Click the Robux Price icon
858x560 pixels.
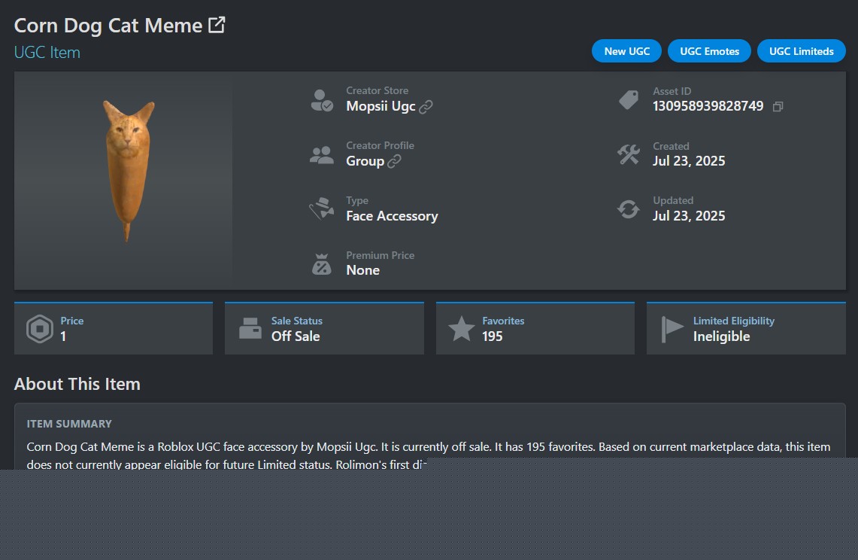point(40,329)
